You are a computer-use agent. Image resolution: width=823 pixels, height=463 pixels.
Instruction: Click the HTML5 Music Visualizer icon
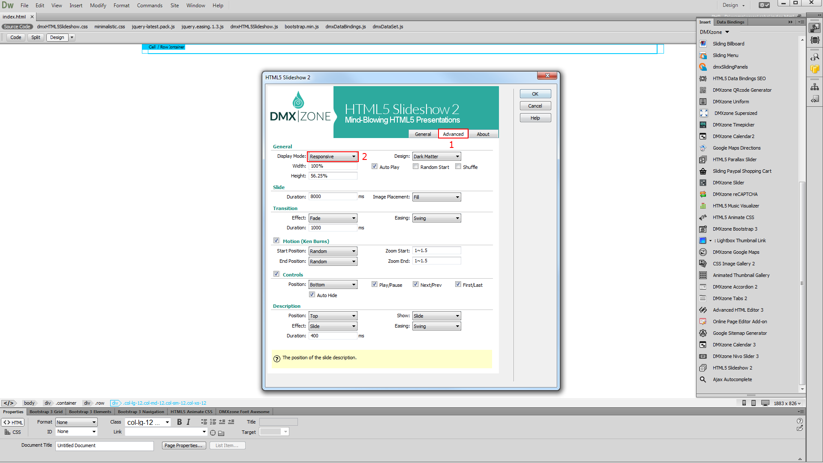coord(703,206)
